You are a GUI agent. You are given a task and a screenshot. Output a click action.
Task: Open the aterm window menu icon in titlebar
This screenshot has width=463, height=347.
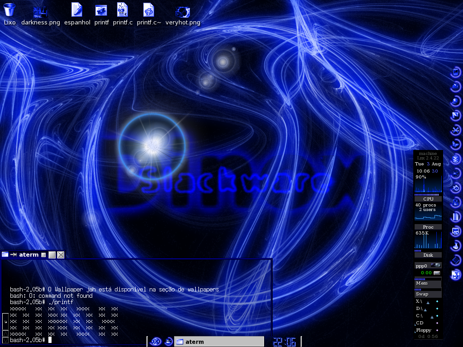tap(5, 254)
